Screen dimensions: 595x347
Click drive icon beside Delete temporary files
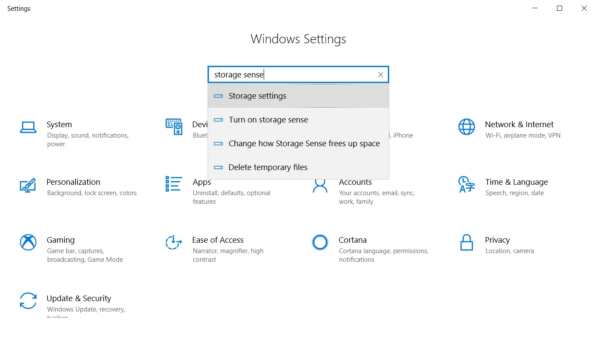pyautogui.click(x=219, y=167)
